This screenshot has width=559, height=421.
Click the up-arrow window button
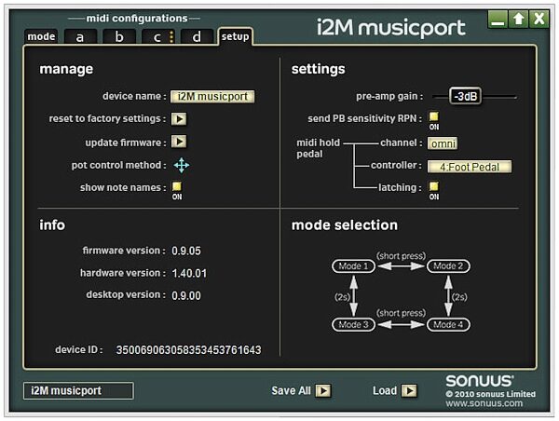tap(518, 20)
